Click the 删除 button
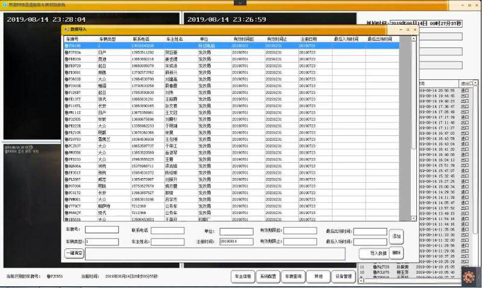The width and height of the screenshot is (482, 288). point(396,253)
